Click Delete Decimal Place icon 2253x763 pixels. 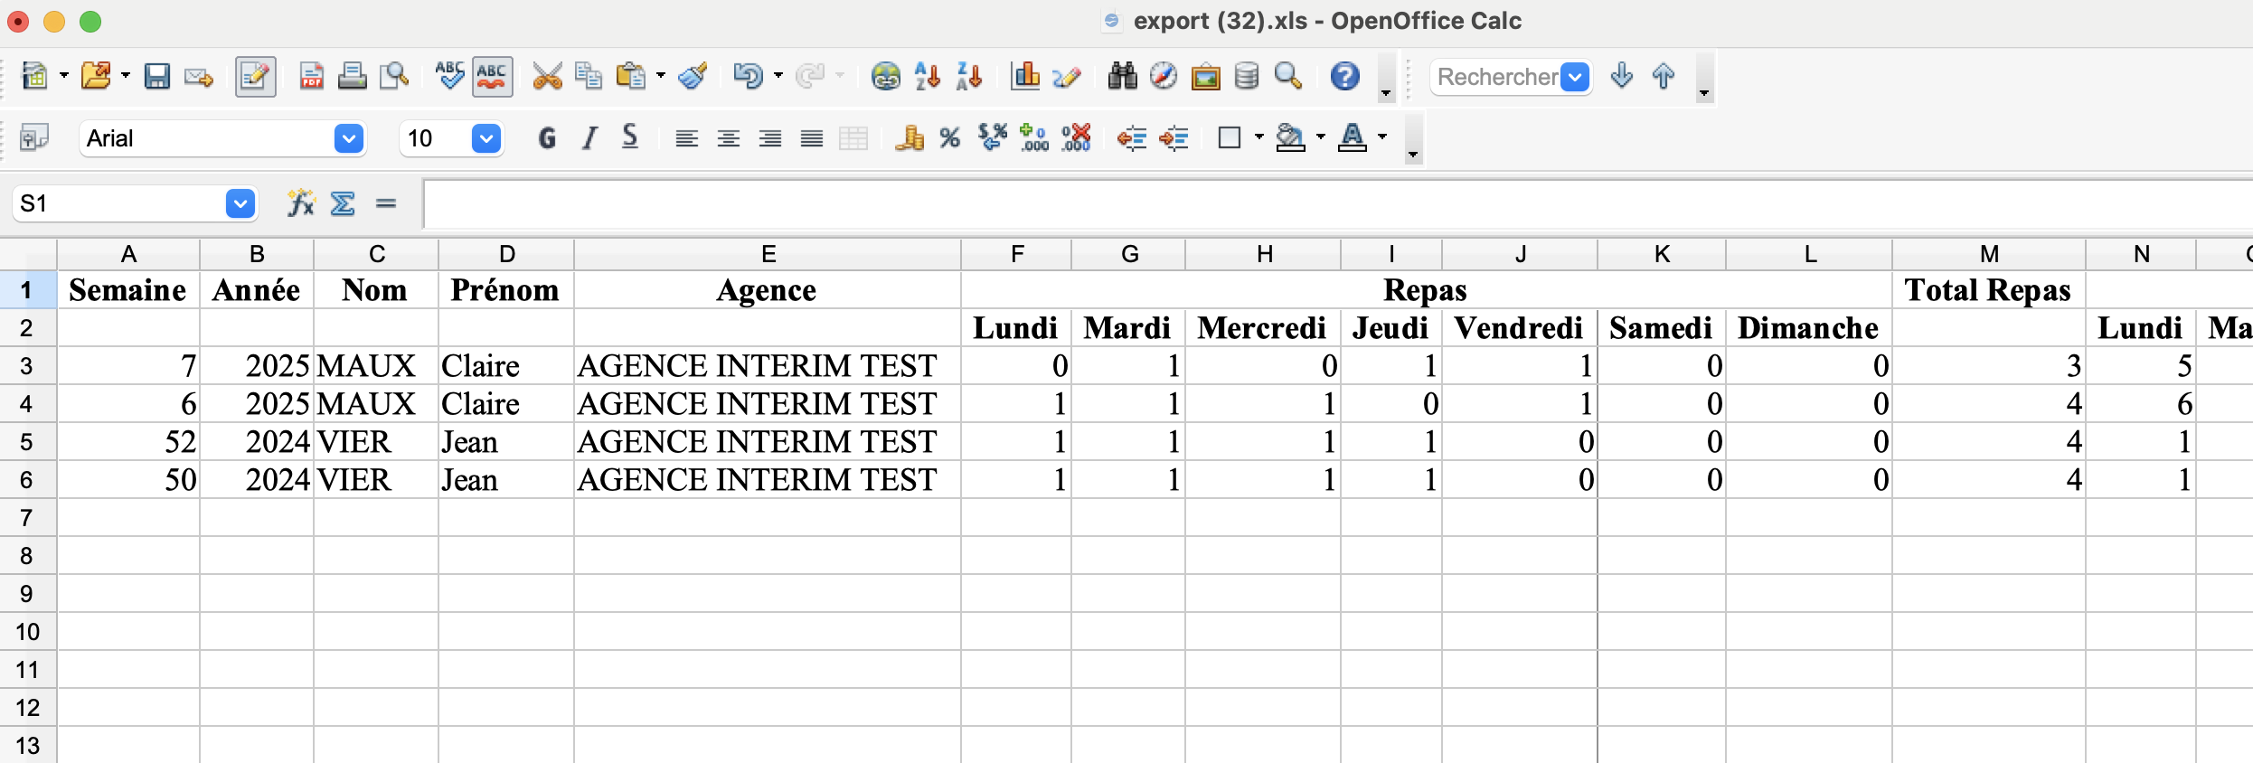(x=1076, y=137)
